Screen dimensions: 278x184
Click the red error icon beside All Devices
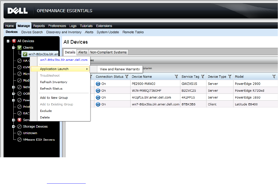tap(14, 41)
